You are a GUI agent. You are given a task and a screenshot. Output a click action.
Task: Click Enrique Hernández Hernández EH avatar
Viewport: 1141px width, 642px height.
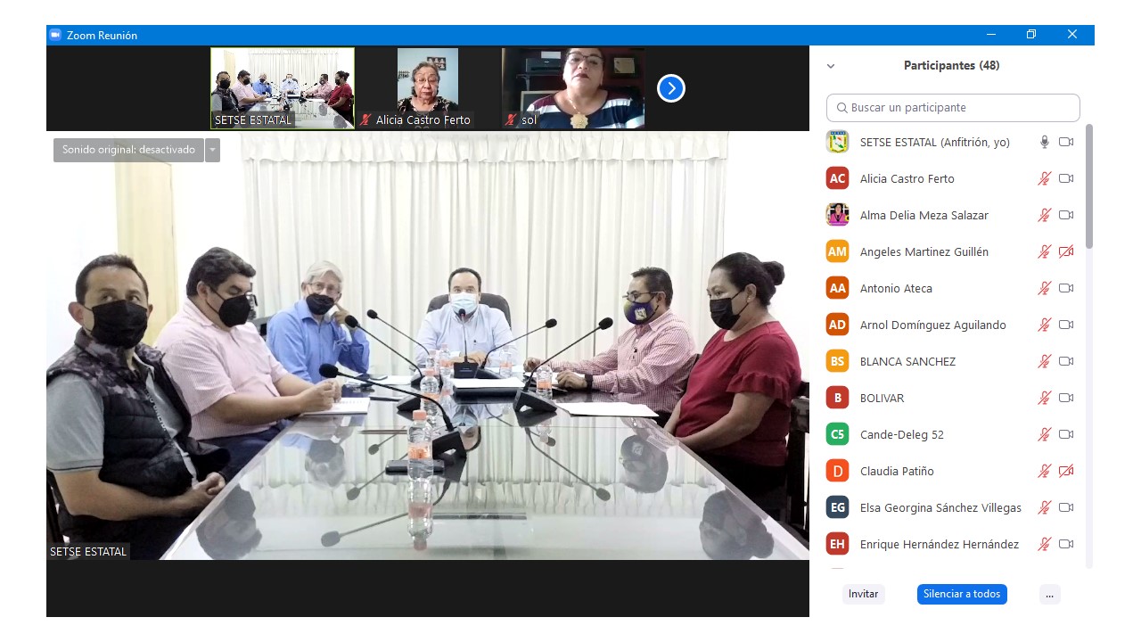tap(837, 544)
